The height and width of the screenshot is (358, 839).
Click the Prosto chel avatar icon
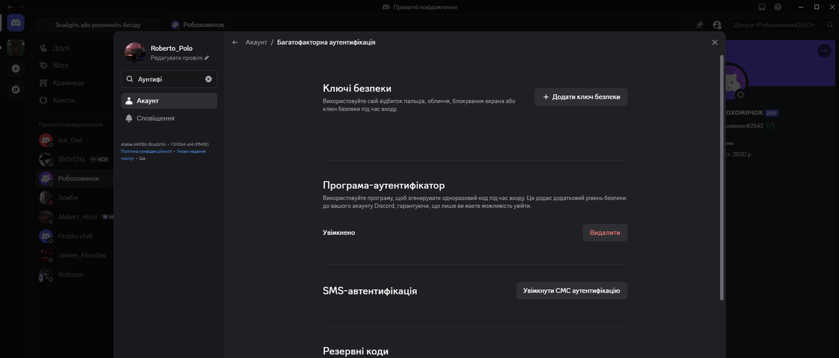tap(46, 236)
